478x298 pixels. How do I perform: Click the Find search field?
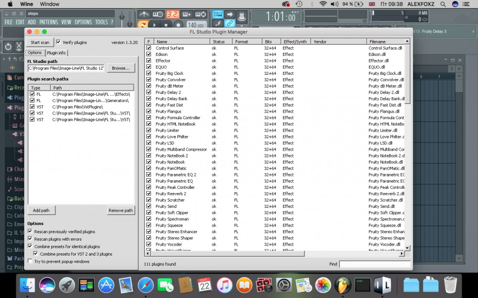coord(375,264)
